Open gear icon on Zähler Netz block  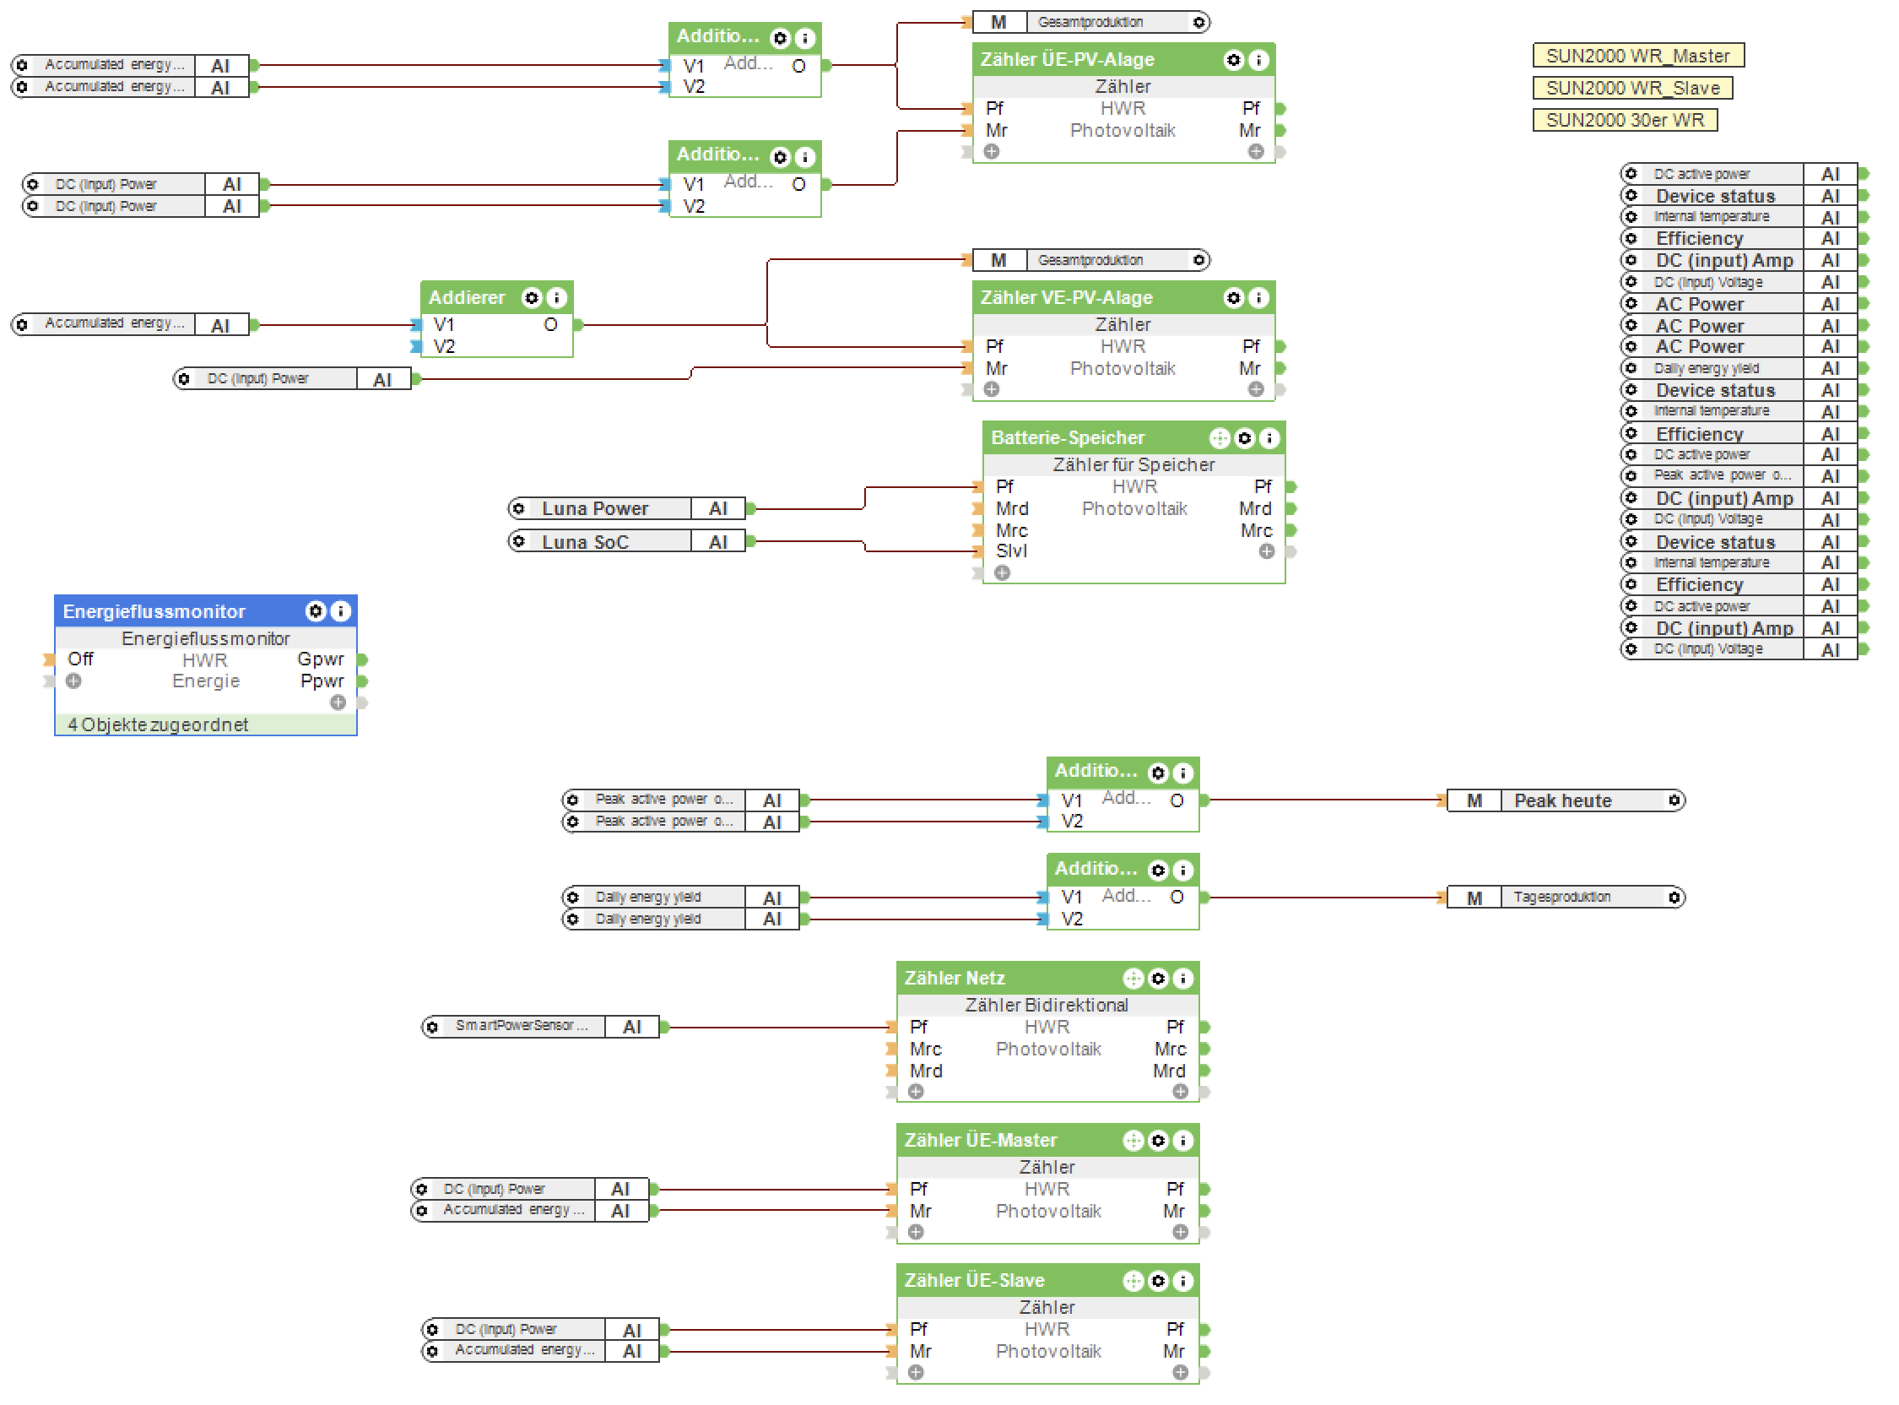pos(1158,978)
